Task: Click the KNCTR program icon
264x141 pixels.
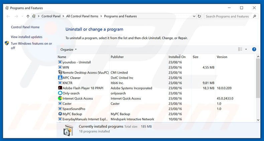Action: 60,83
